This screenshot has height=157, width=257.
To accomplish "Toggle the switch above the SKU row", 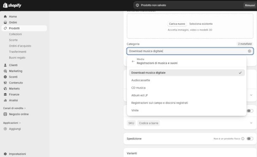I will pos(250,111).
